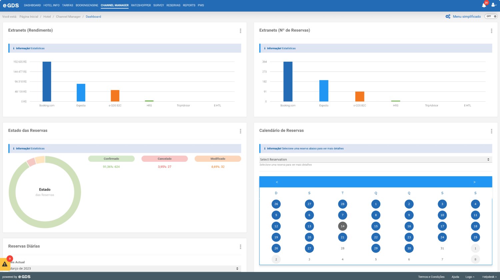Open the SURVEY menu item
Viewport: 500px width, 280px height.
[x=159, y=5]
